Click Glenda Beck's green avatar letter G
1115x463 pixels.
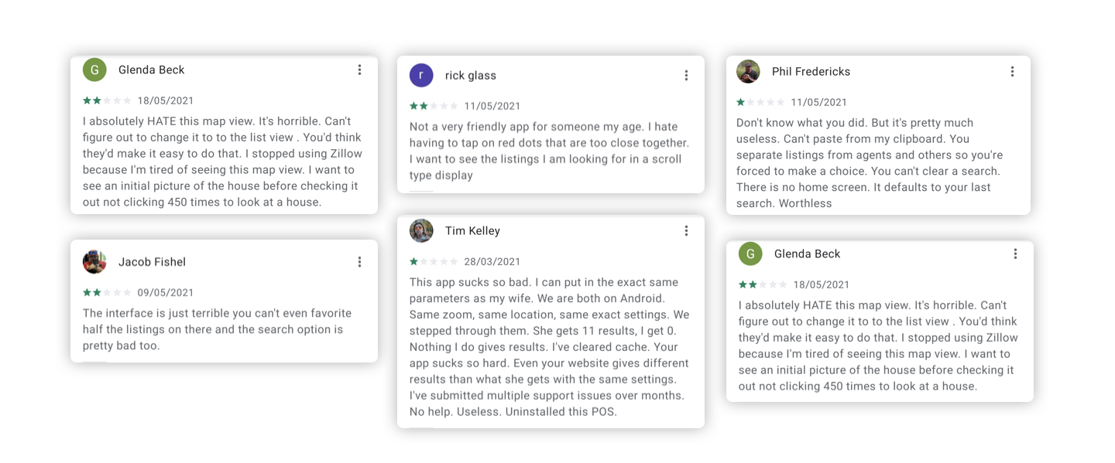pyautogui.click(x=94, y=69)
